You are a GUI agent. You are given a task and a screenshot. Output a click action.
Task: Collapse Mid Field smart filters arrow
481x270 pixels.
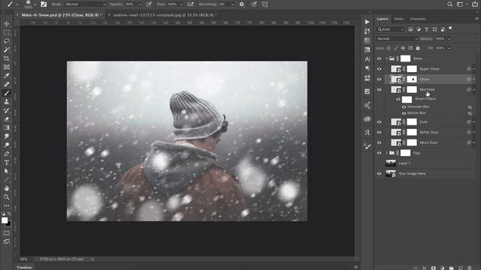point(474,89)
